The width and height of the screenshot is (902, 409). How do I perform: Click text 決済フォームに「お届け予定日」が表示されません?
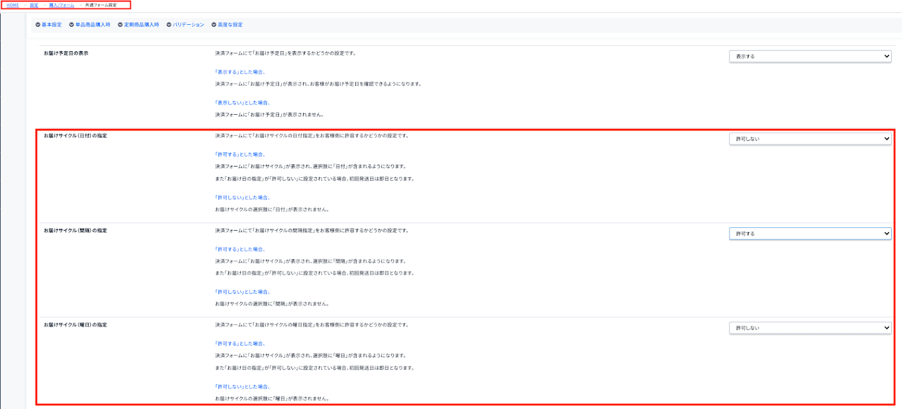pyautogui.click(x=269, y=115)
